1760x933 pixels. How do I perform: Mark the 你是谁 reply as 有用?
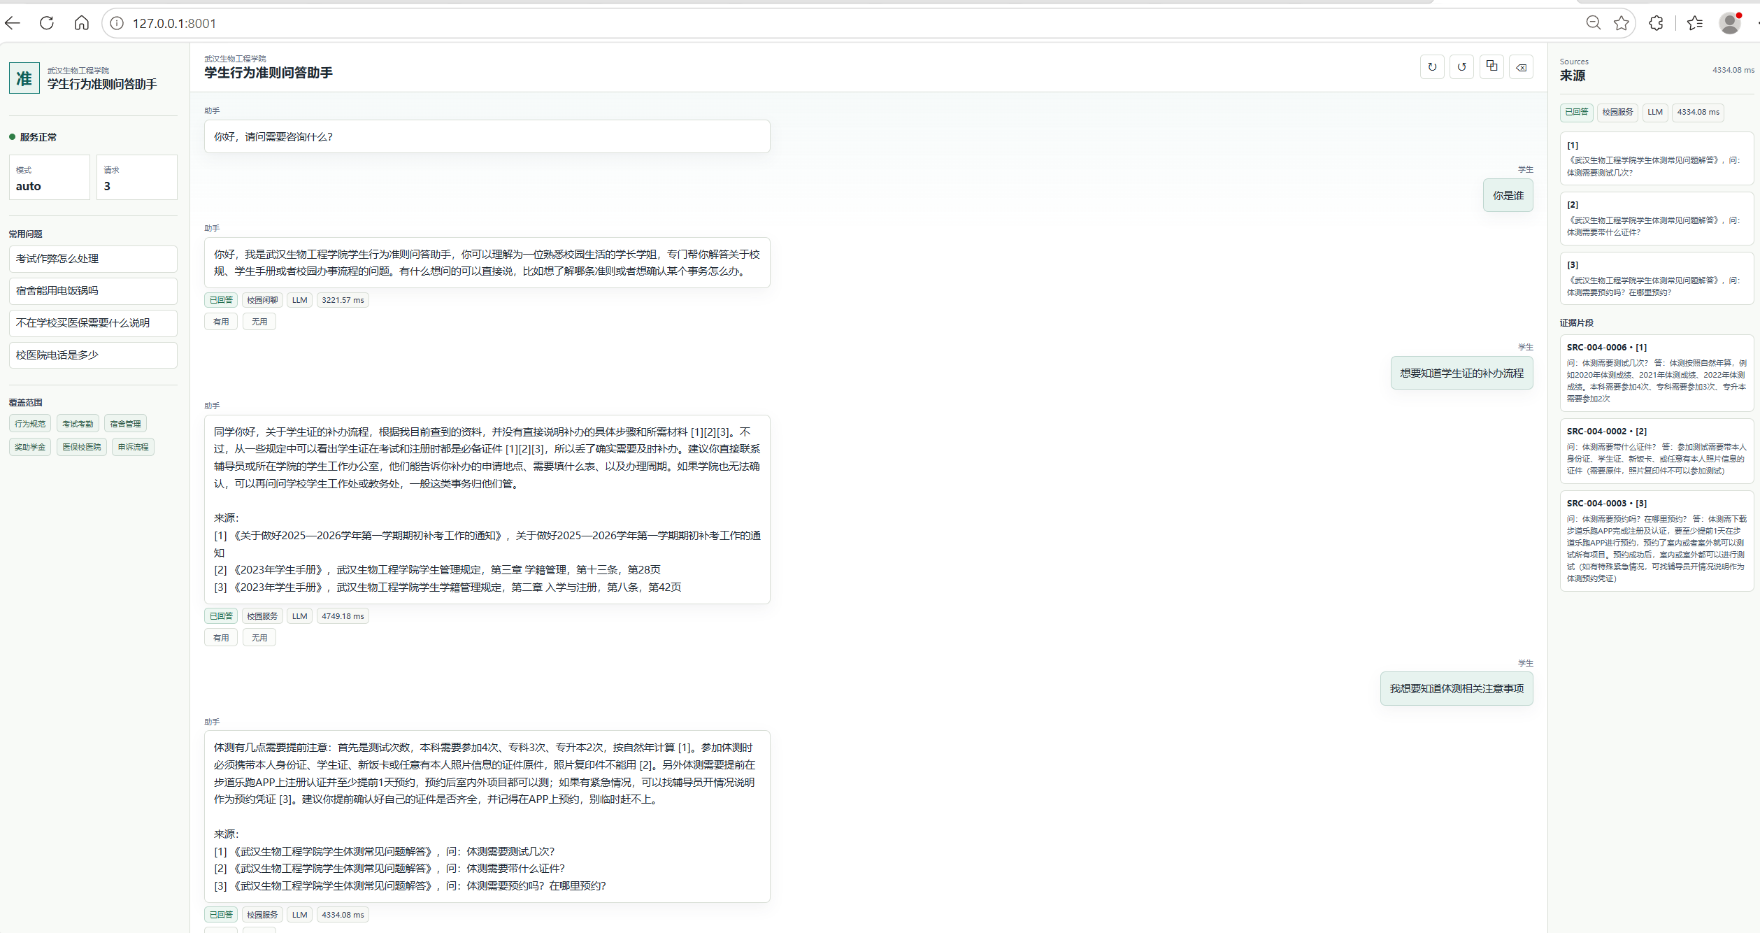[x=221, y=322]
